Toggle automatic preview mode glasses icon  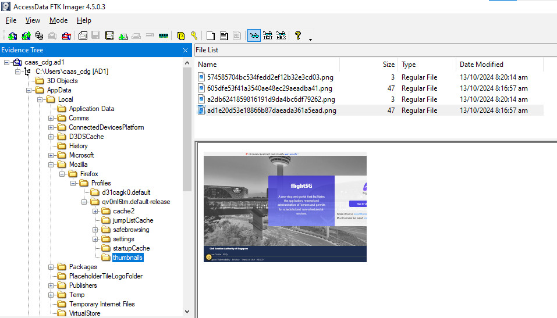254,35
